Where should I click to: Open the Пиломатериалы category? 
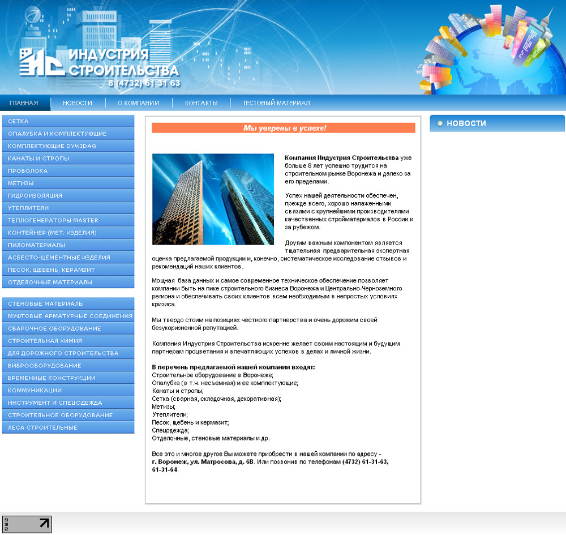pos(68,245)
